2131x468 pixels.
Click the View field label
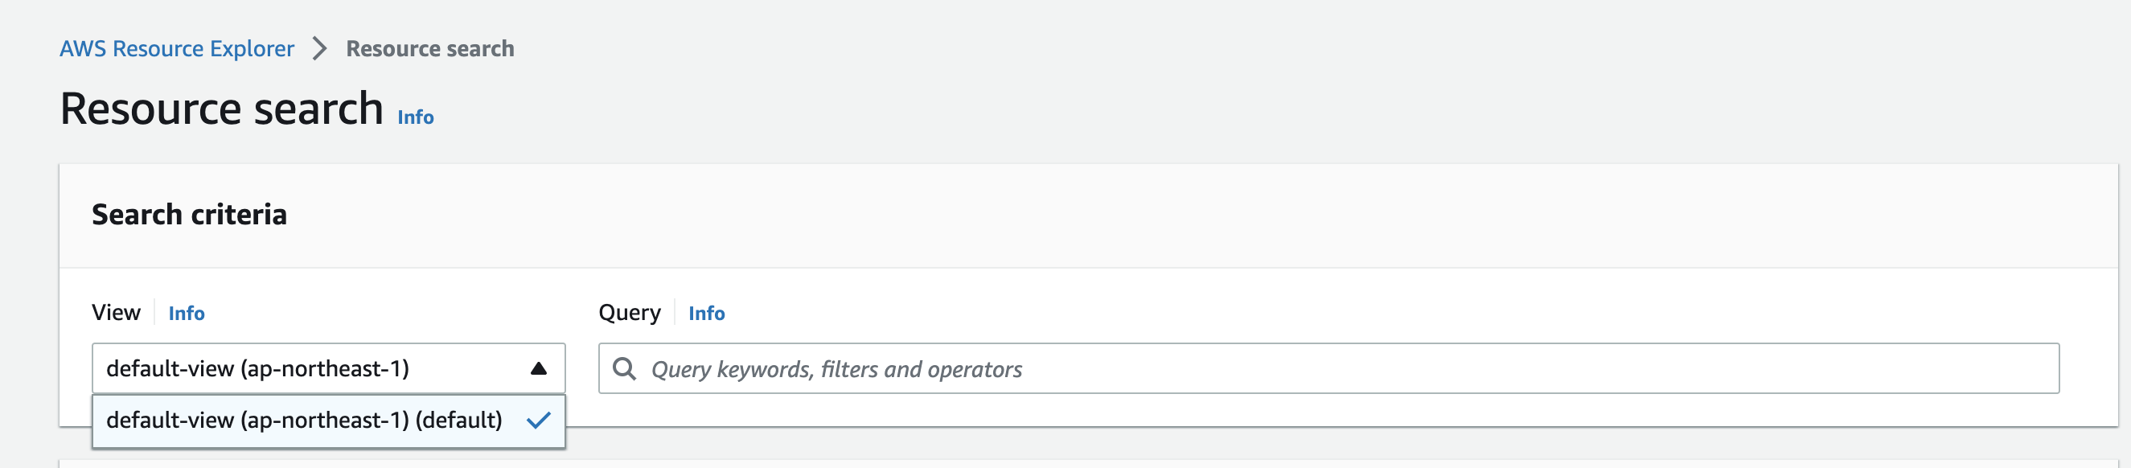click(116, 313)
